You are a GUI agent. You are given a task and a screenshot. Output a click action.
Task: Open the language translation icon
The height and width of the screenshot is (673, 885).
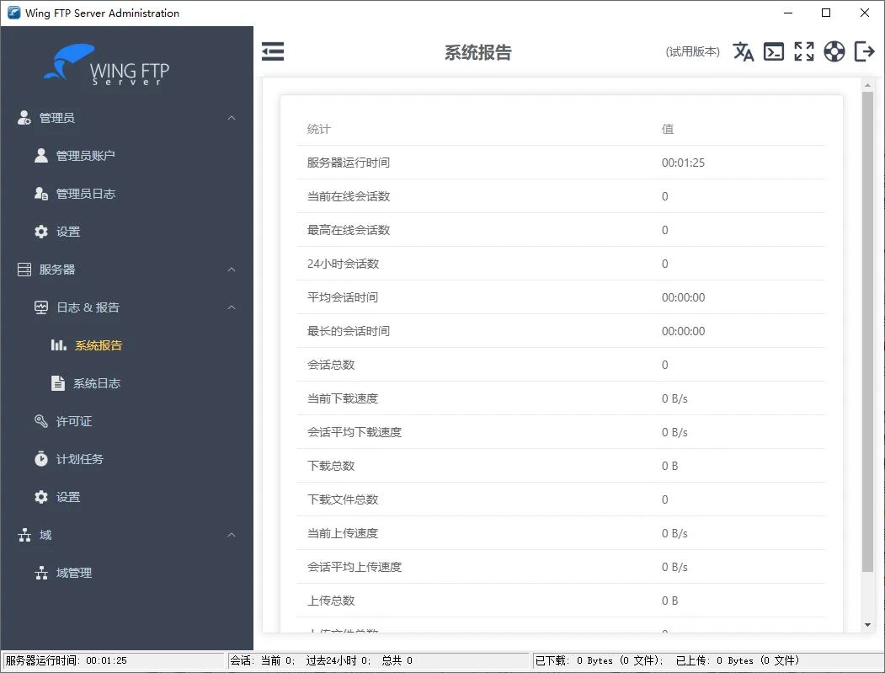click(x=744, y=51)
